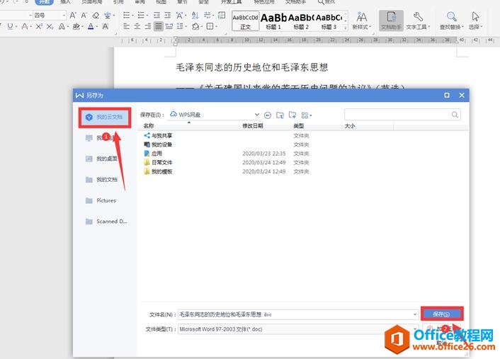This screenshot has height=359, width=500.
Task: Switch to the 引用 References tab
Action: click(x=118, y=2)
